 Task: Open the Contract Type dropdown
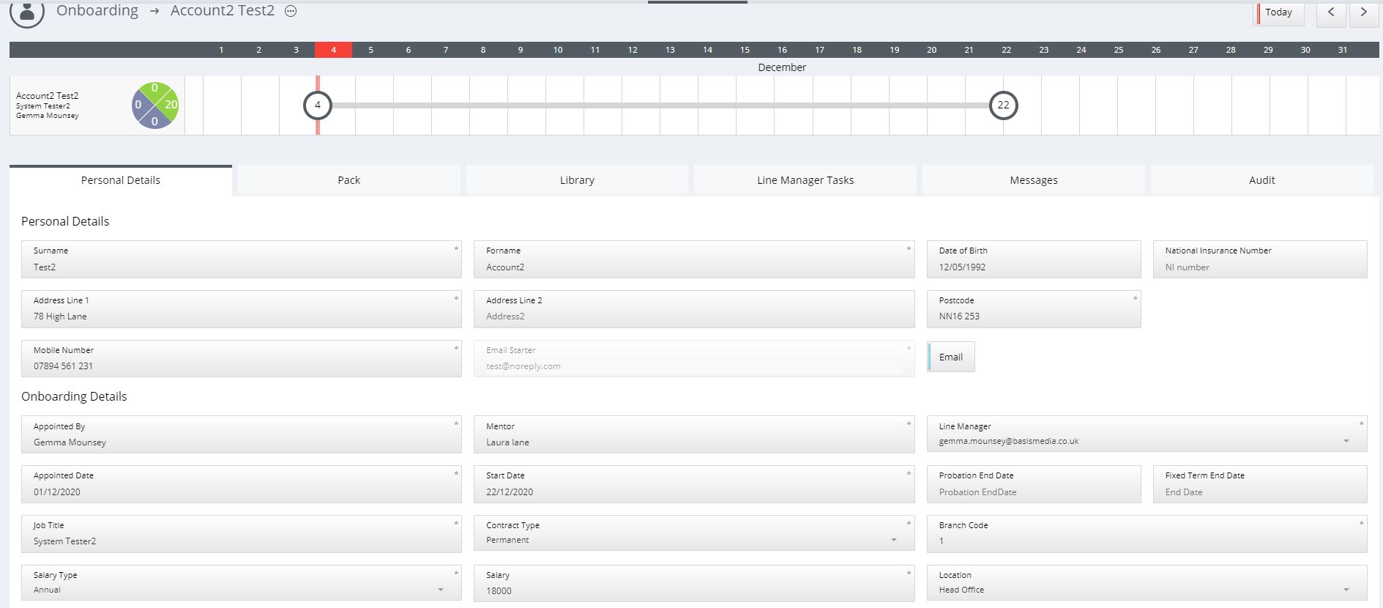(x=893, y=540)
